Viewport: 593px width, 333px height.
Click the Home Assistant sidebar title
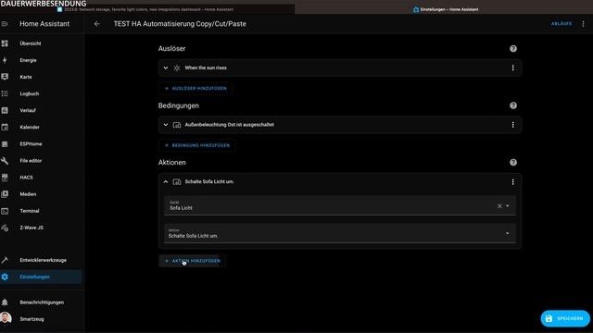tap(44, 24)
